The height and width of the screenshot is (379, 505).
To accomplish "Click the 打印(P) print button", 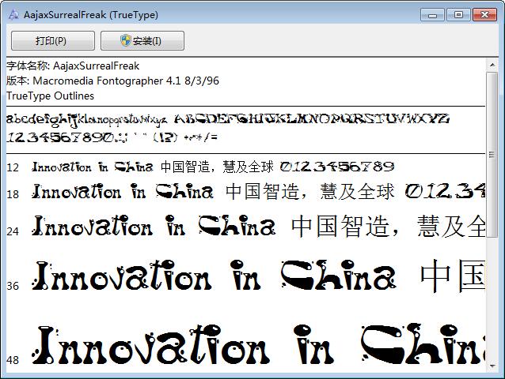I will (53, 41).
